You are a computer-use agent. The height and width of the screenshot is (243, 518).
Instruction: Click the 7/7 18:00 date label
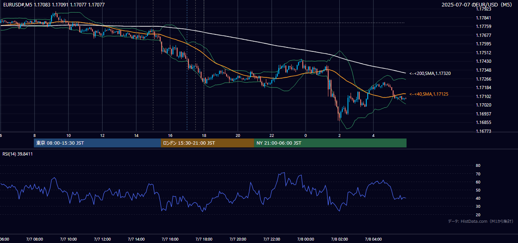204,239
